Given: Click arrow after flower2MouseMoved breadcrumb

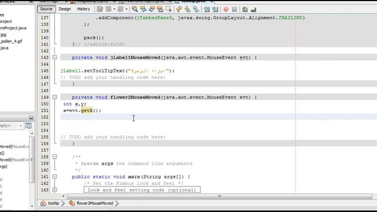Looking at the screenshot, I should (117, 203).
